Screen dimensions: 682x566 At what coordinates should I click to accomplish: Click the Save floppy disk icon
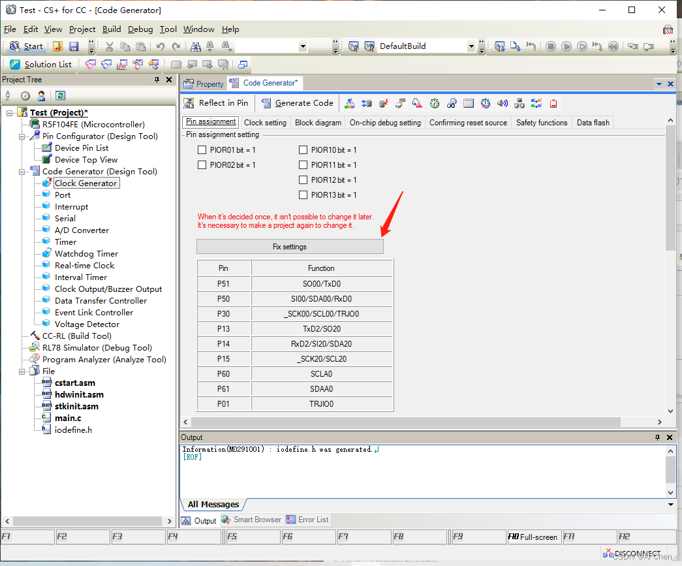tap(74, 46)
